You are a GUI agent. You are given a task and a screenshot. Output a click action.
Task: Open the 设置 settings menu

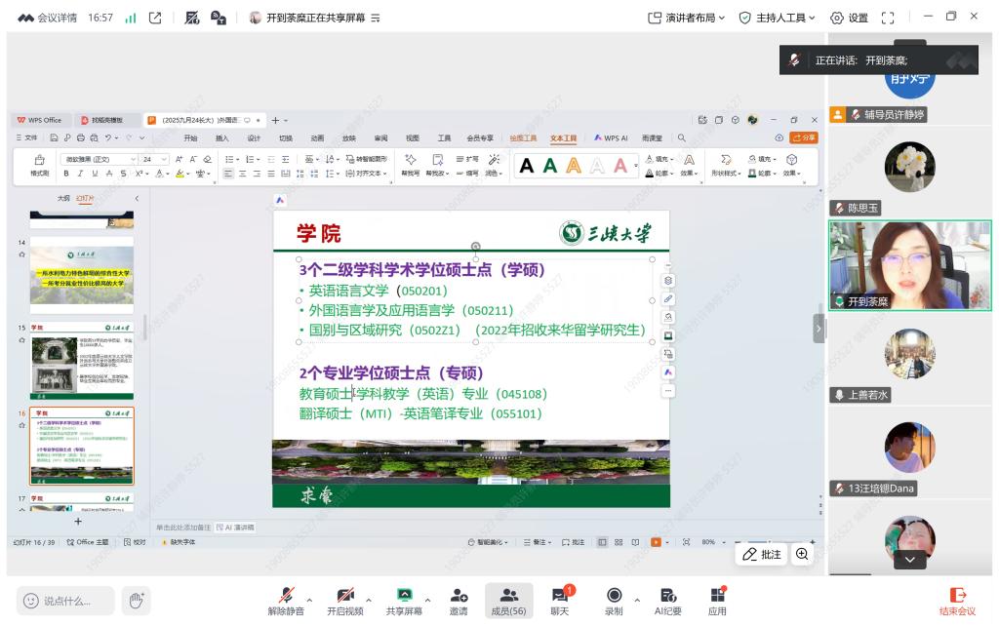[x=849, y=18]
